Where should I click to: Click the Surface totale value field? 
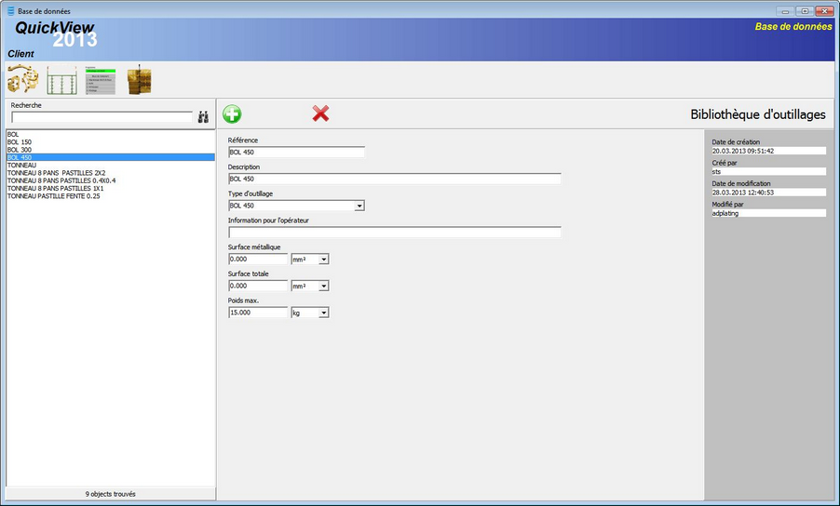(x=258, y=286)
